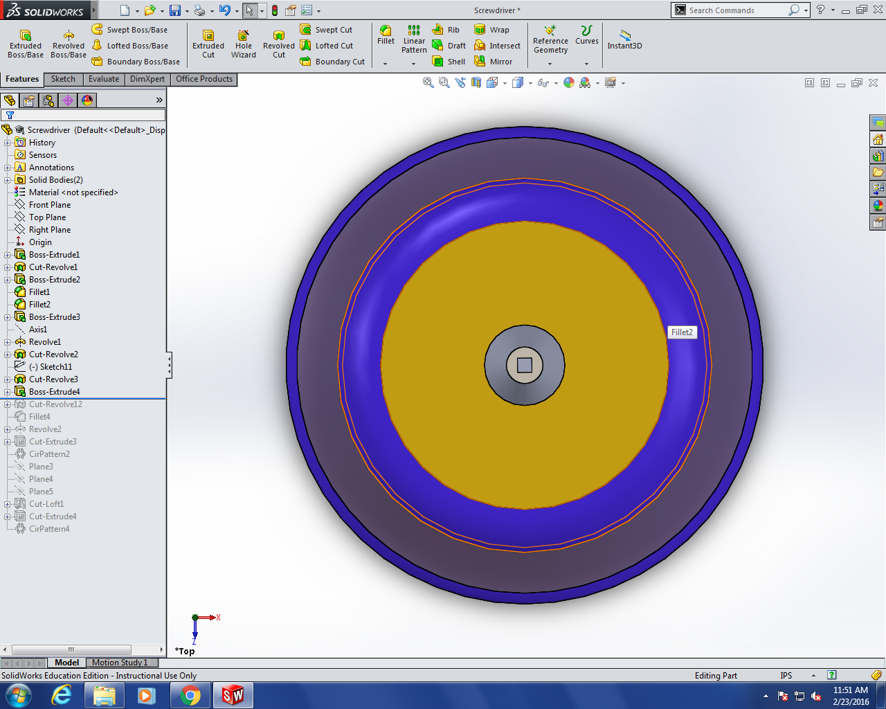Select the Fillet2 feature in tree
886x709 pixels.
[39, 305]
